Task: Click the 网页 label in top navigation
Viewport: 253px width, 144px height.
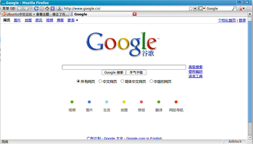Action: (7, 20)
